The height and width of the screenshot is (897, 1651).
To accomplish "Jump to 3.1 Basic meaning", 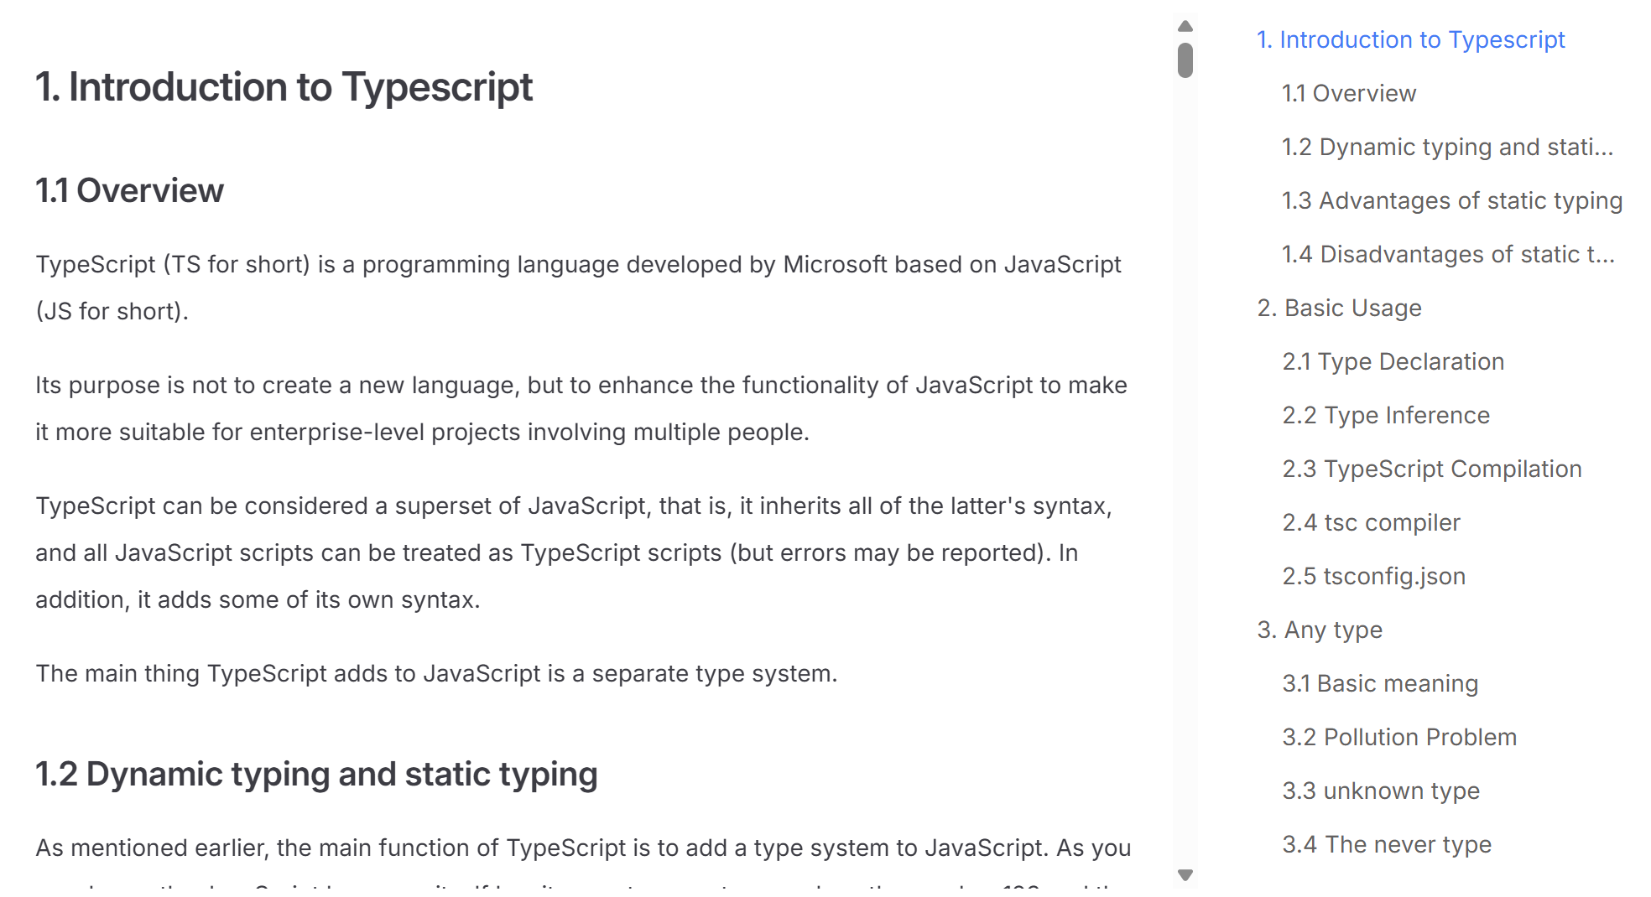I will (1380, 683).
